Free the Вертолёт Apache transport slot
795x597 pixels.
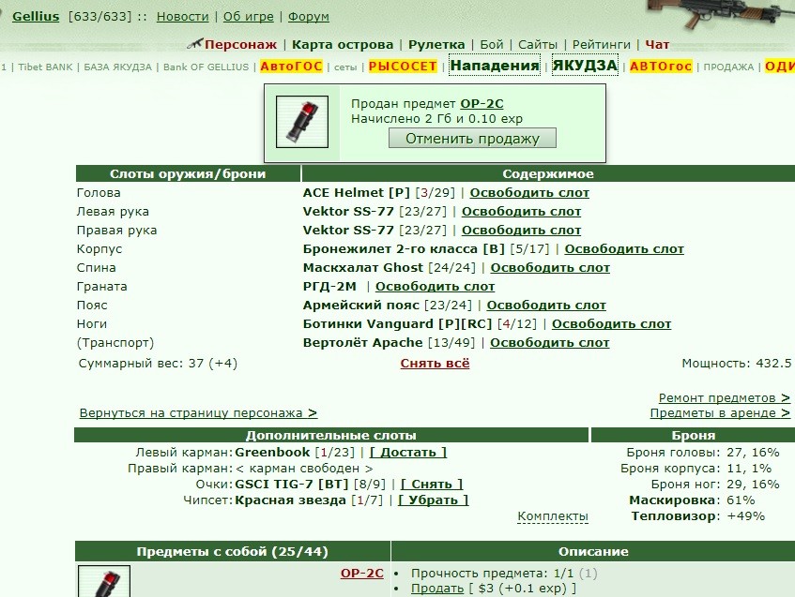(550, 343)
